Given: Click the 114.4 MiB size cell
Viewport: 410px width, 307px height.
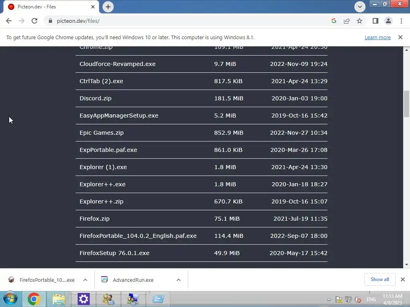Looking at the screenshot, I should click(x=229, y=236).
